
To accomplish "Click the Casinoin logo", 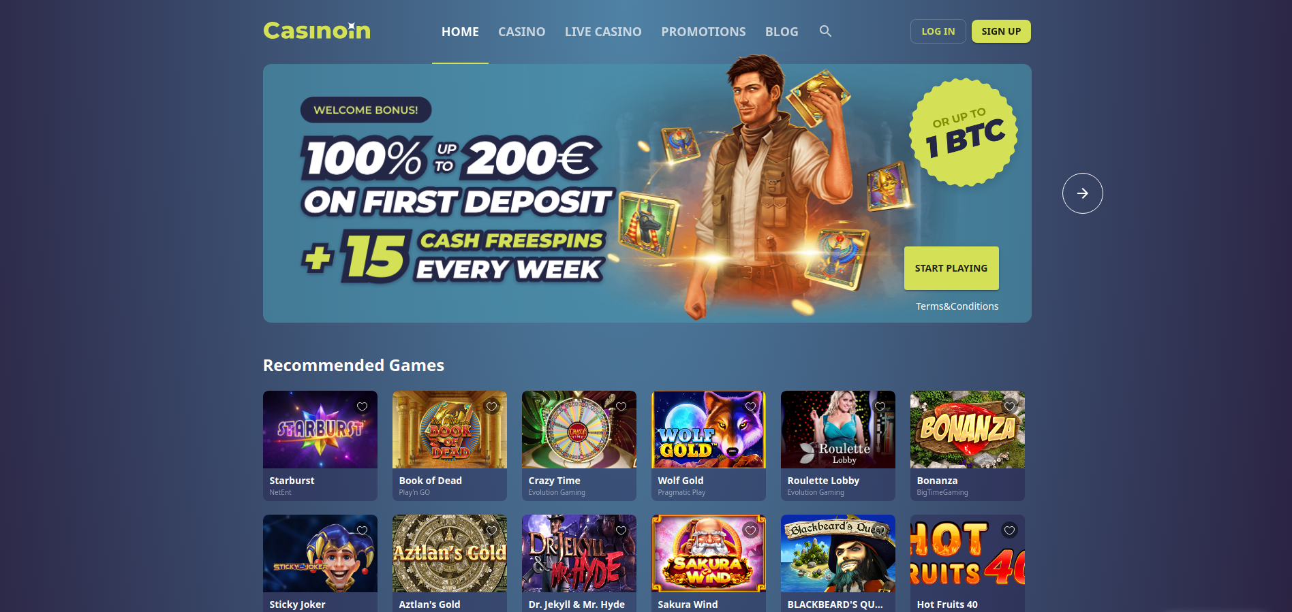I will [x=317, y=31].
